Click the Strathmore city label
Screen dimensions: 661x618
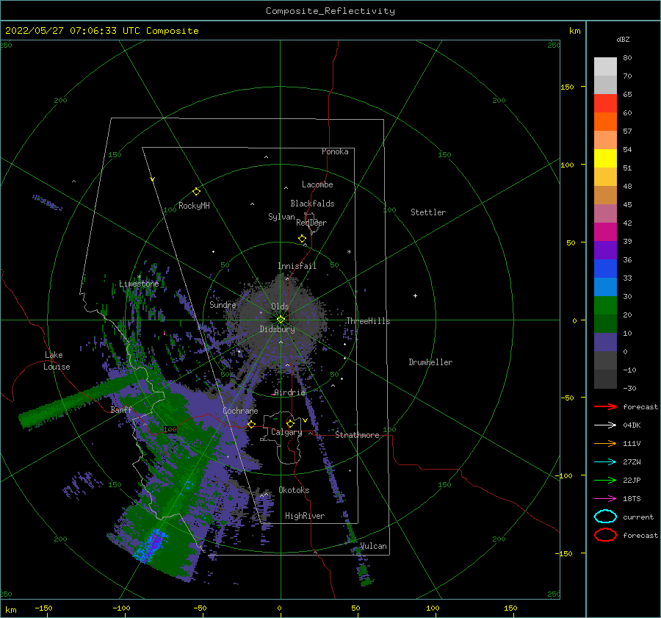pos(357,435)
